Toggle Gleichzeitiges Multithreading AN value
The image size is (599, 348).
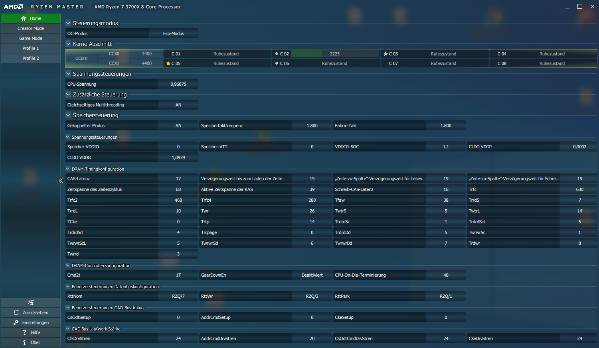coord(178,105)
